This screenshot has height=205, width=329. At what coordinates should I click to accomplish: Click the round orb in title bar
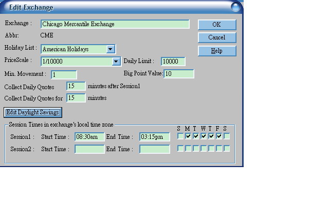tap(235, 7)
